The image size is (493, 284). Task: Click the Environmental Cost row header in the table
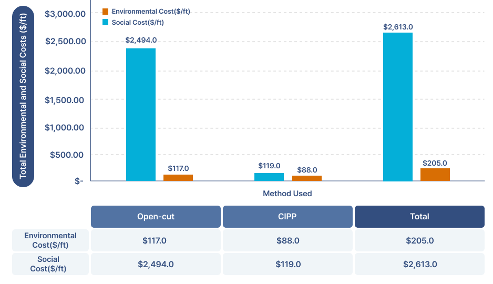(x=50, y=240)
